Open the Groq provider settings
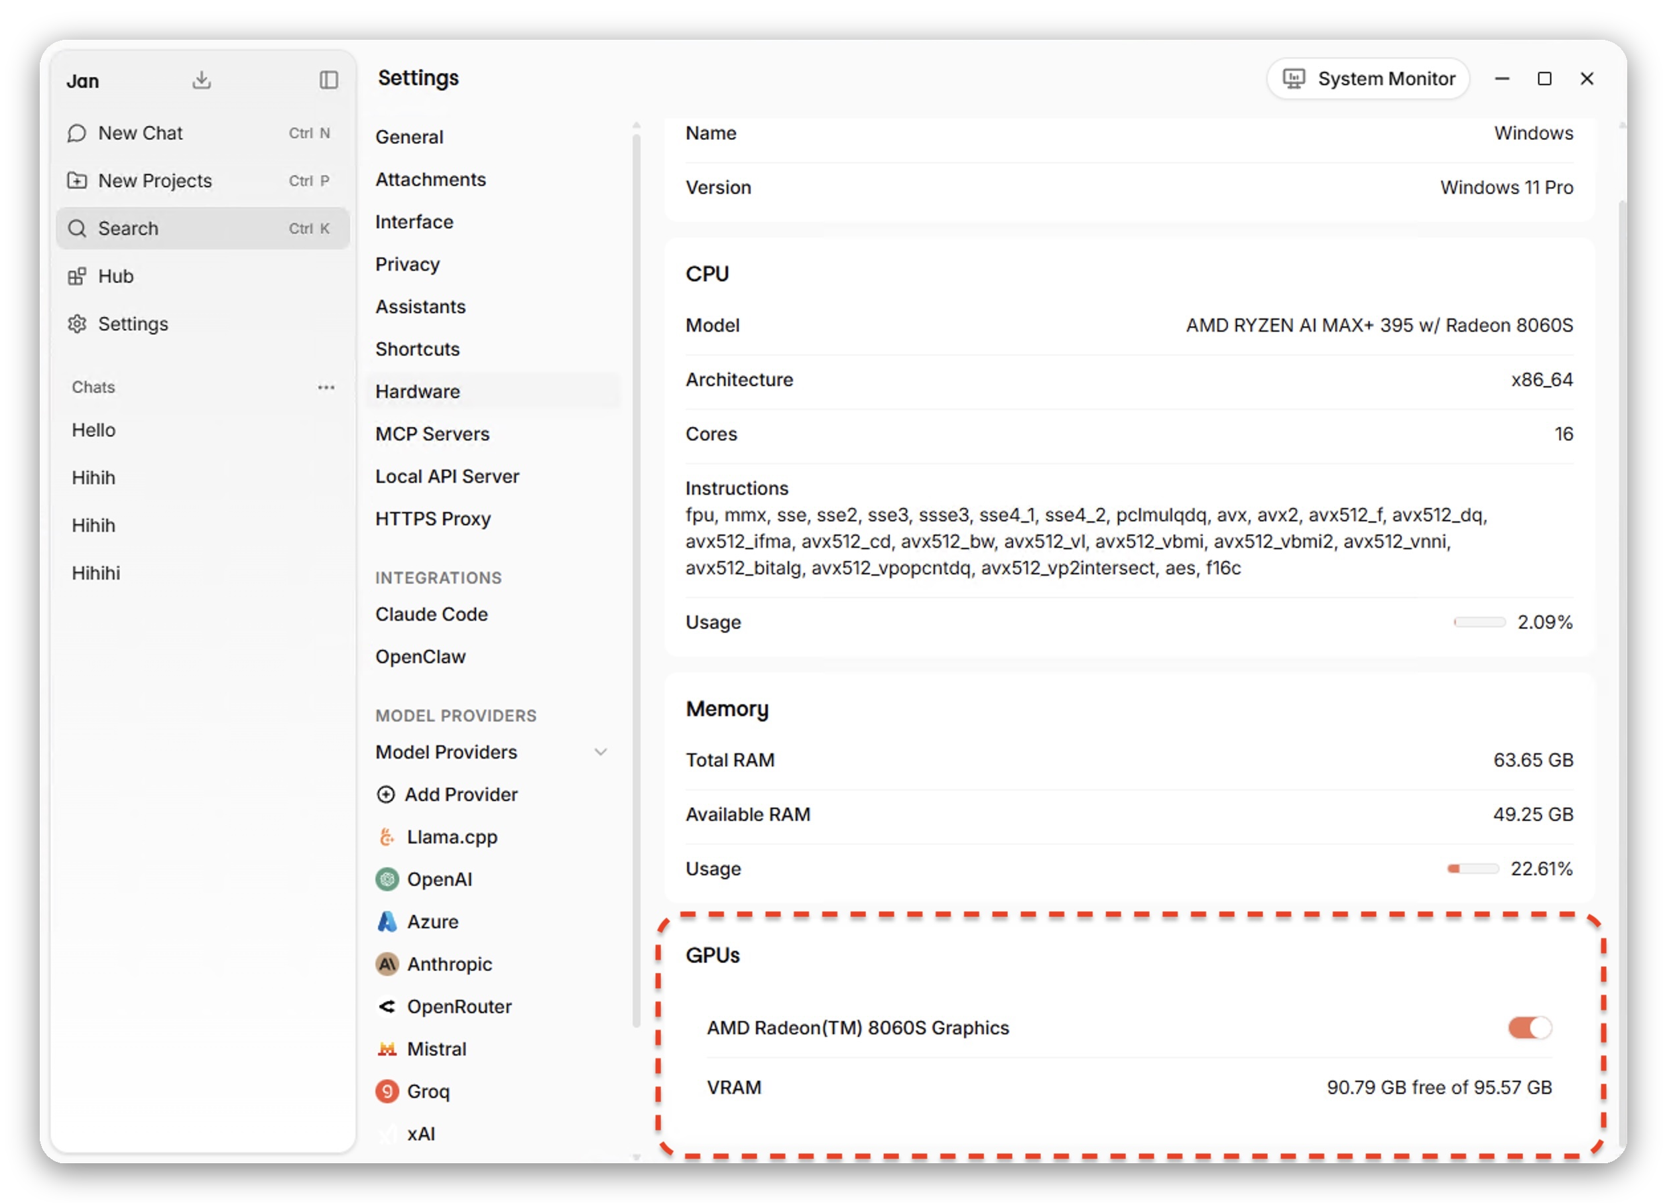Image resolution: width=1667 pixels, height=1203 pixels. tap(427, 1091)
